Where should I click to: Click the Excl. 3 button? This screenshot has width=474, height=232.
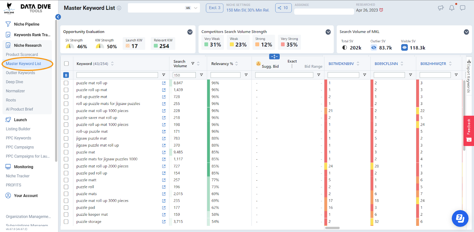click(x=214, y=8)
